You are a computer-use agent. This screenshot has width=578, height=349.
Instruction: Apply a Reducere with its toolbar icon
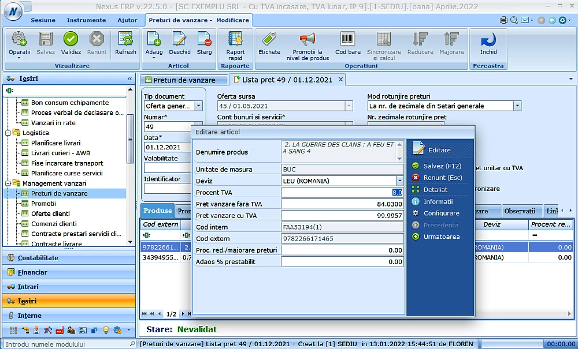(x=420, y=43)
